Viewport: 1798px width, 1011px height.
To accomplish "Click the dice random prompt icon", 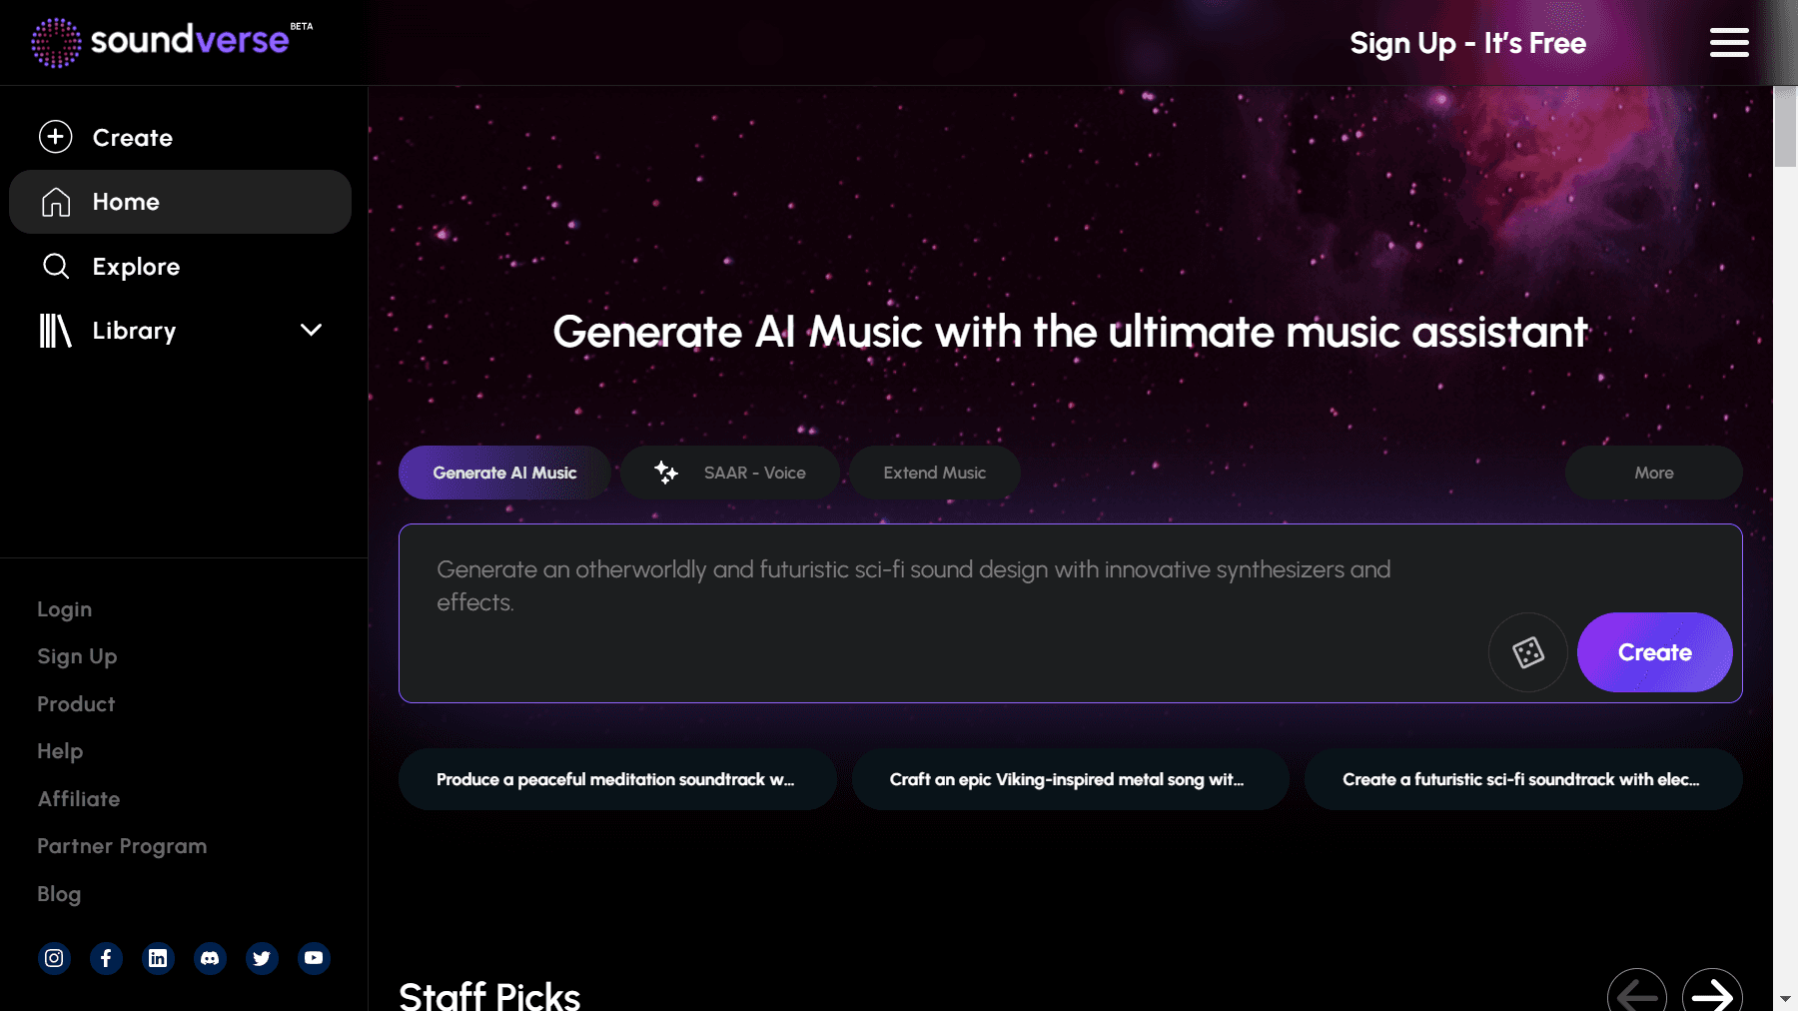I will click(x=1527, y=652).
